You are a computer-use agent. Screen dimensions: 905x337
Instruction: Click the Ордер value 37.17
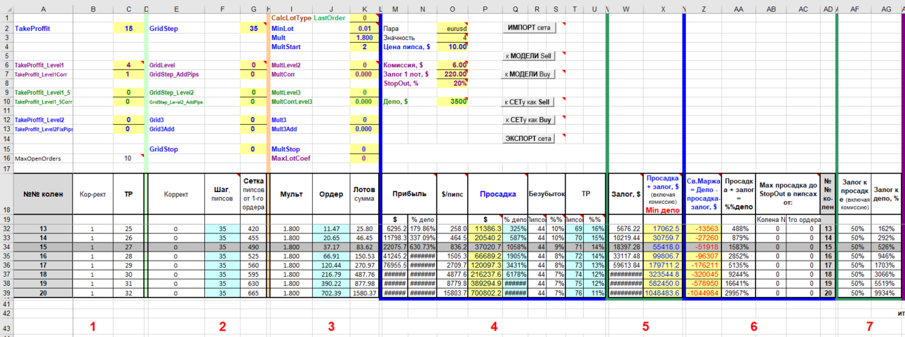[330, 247]
